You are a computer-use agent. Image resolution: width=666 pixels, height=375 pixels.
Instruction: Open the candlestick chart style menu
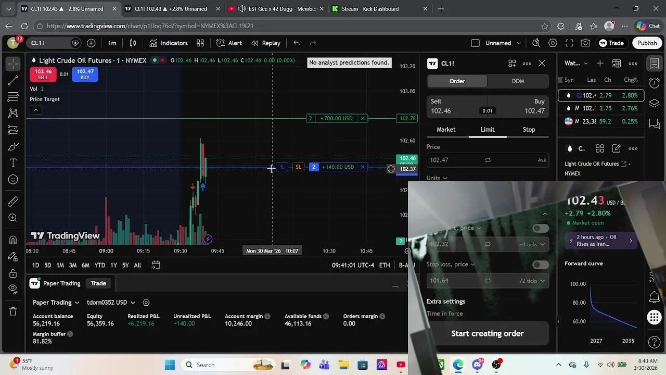(133, 43)
